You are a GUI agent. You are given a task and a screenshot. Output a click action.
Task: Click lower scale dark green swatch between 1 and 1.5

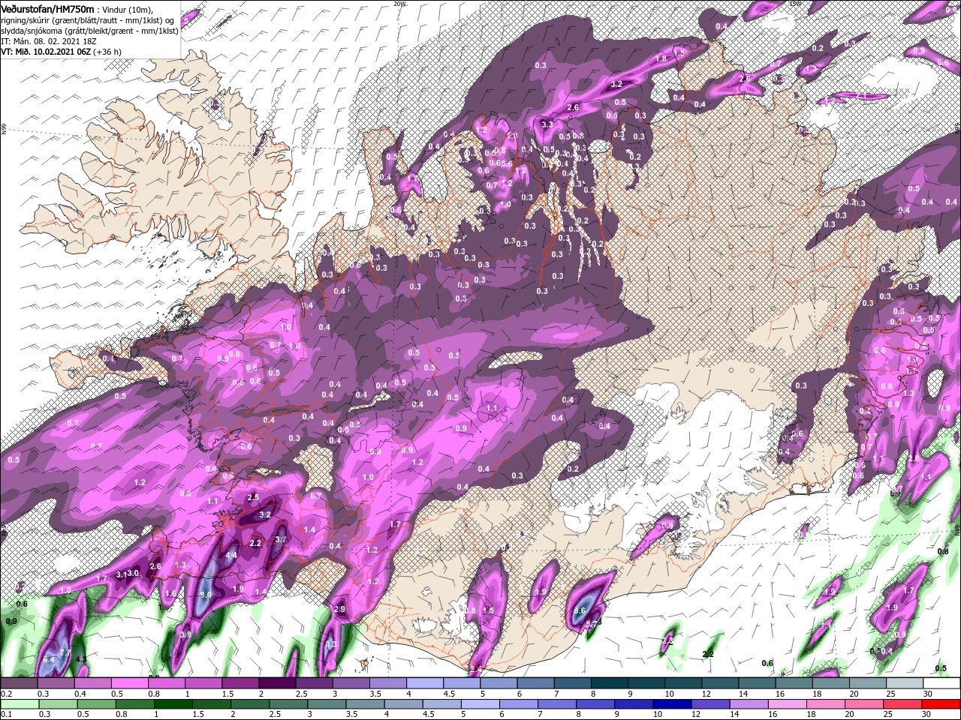173,705
